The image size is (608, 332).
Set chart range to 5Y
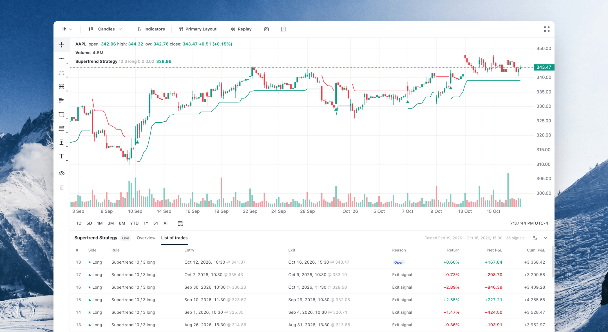(x=156, y=223)
